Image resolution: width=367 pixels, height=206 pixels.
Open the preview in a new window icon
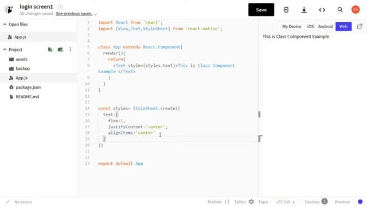[360, 26]
